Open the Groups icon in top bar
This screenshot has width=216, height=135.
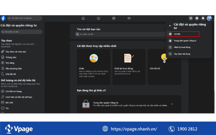[x=114, y=18]
